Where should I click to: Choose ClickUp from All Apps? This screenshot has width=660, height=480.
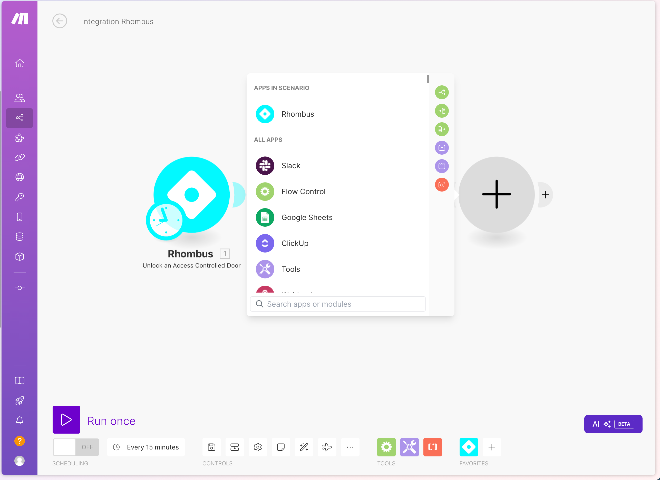pos(337,243)
